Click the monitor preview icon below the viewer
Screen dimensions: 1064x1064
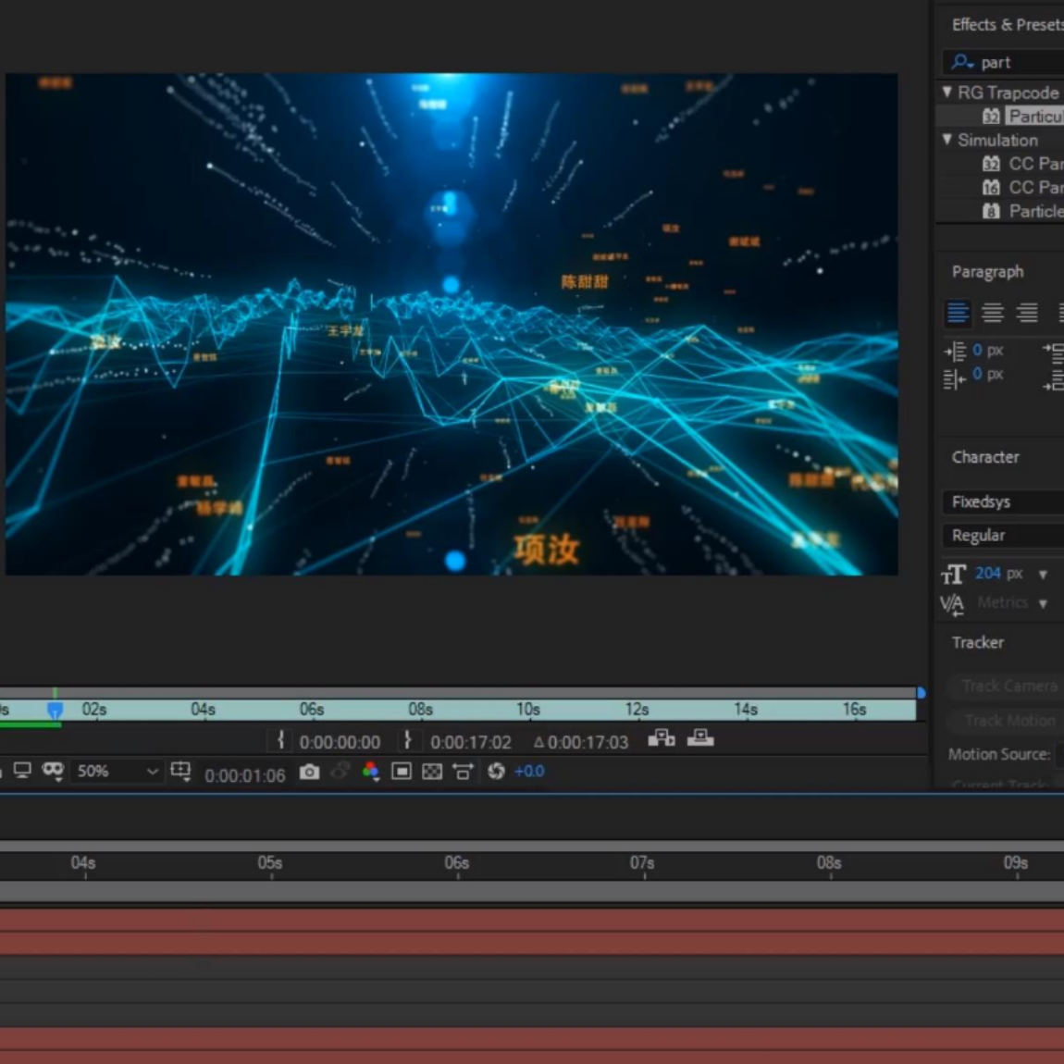point(22,771)
